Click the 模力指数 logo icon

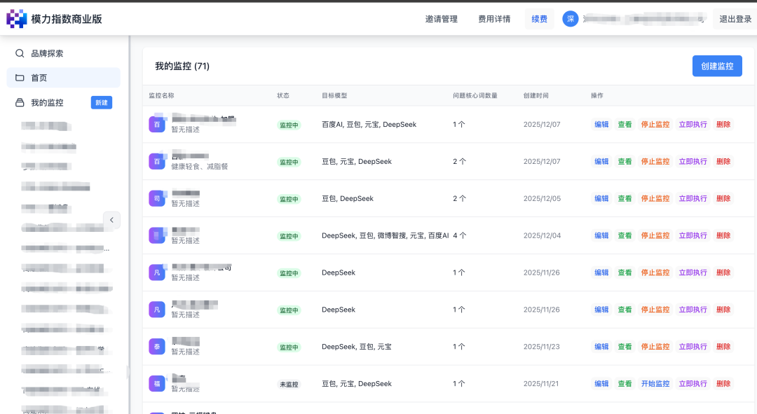(16, 19)
